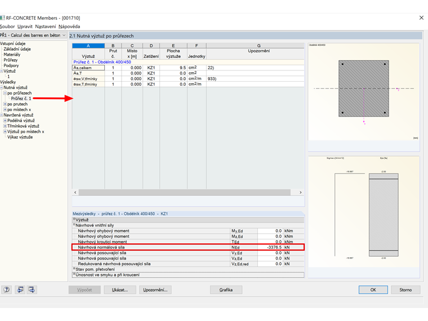Viewport: 428px width, 321px height.
Task: Click the stress-strain diagram graphic
Action: (364, 212)
